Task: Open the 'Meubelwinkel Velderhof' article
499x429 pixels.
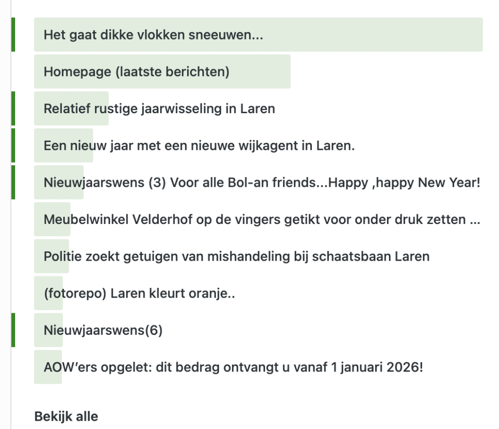Action: [x=262, y=220]
